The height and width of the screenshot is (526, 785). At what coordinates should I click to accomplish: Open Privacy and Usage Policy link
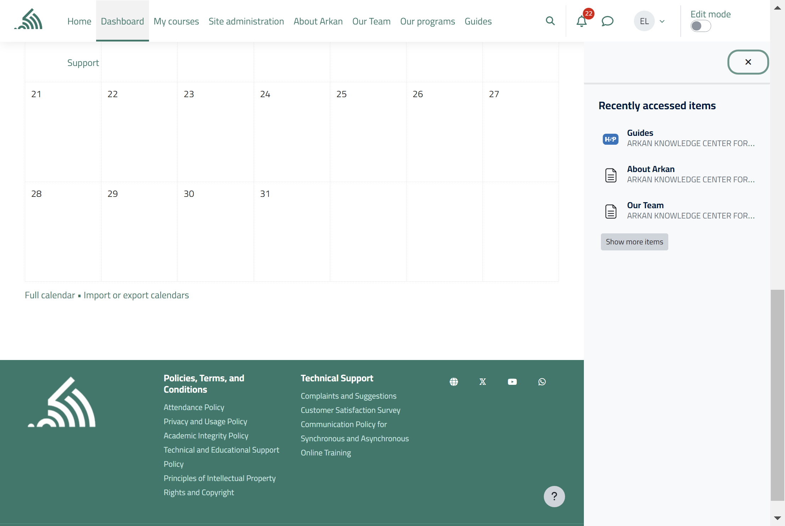[x=205, y=421]
